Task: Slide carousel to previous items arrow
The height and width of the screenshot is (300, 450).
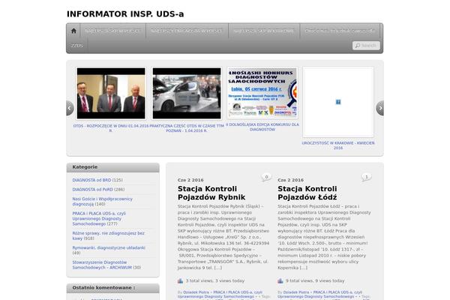Action: coord(70,108)
